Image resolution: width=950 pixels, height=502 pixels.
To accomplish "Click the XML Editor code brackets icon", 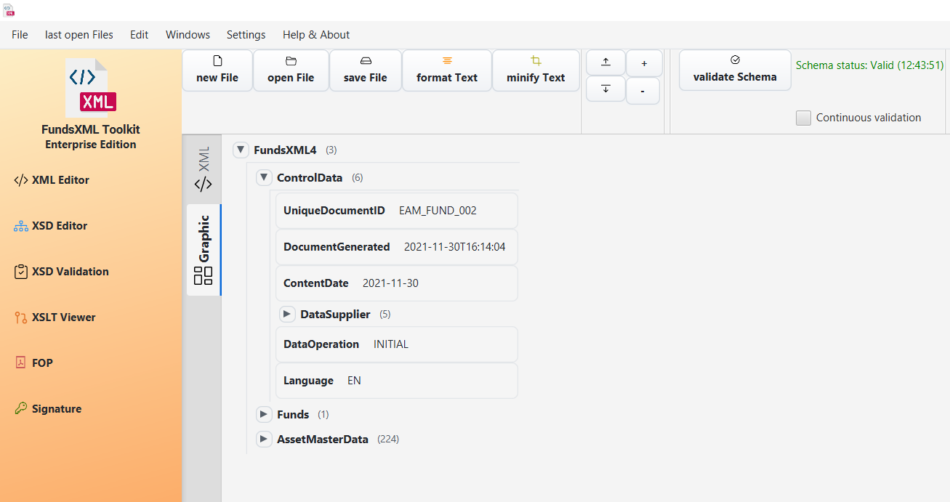I will (x=21, y=180).
